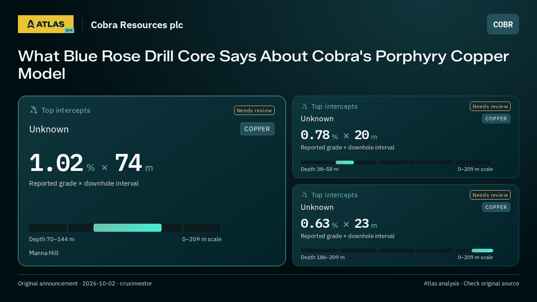Click Reported grade caption in the 1.02% card

[84, 183]
